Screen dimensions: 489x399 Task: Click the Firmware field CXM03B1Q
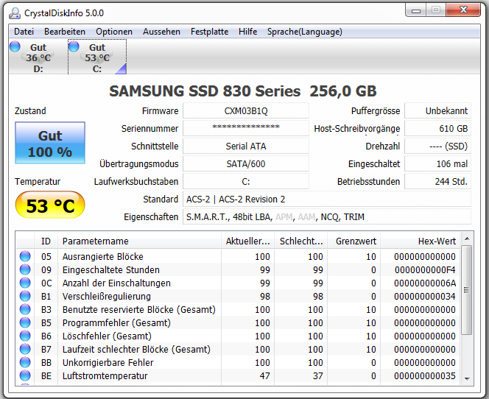click(246, 110)
